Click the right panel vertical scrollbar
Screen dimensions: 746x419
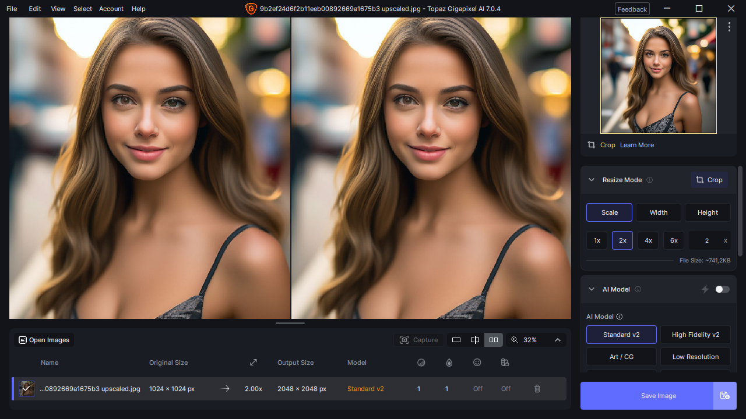tap(740, 211)
